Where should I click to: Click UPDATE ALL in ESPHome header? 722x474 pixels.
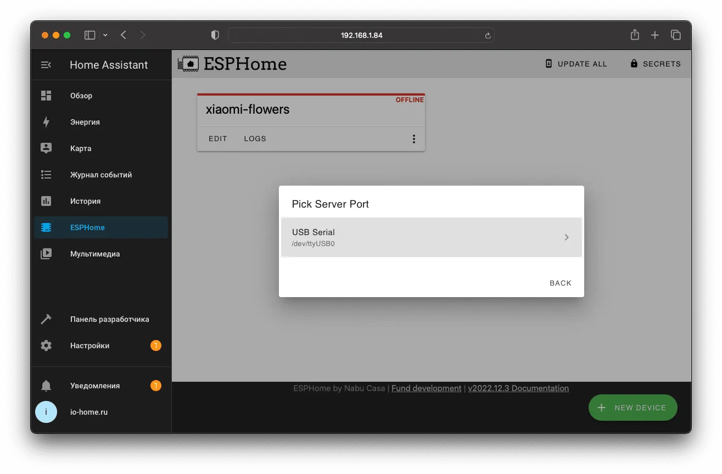tap(576, 64)
